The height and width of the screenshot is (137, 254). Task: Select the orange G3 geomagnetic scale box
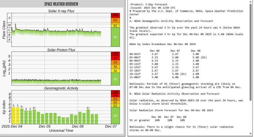click(x=115, y=99)
